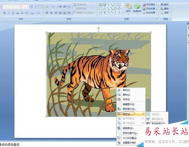The image size is (189, 147).
Task: Open the font color A dropdown
Action: [x=40, y=13]
